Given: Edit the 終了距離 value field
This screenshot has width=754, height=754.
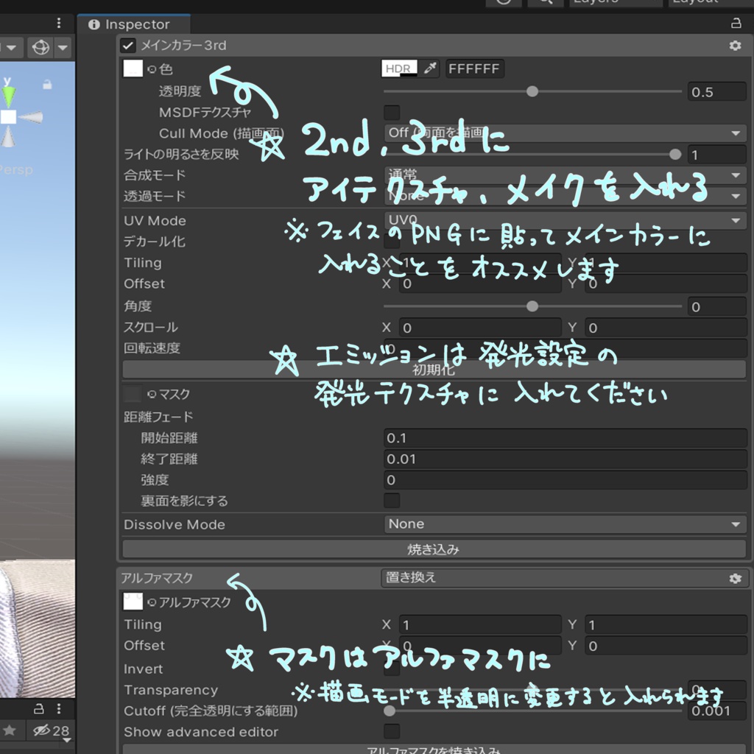Looking at the screenshot, I should coord(565,459).
